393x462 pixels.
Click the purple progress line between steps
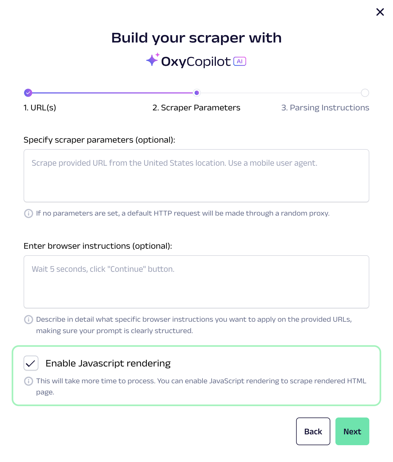112,93
